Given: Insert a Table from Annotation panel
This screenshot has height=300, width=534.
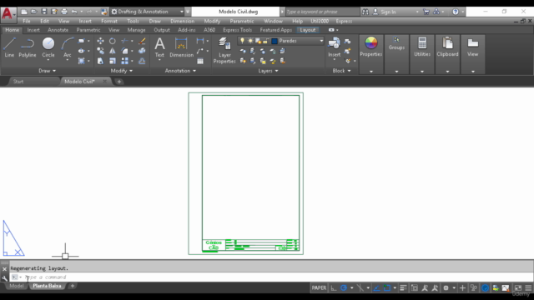Looking at the screenshot, I should point(200,61).
